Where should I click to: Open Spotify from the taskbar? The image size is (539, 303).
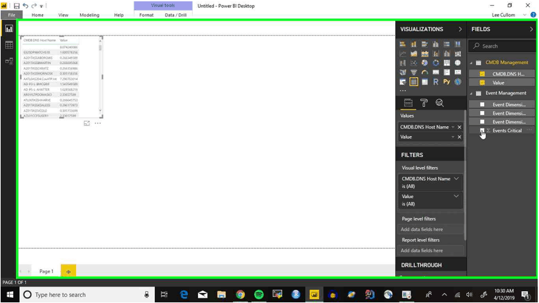[259, 295]
